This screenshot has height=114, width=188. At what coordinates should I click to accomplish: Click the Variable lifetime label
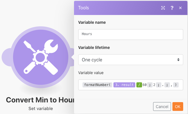94,48
